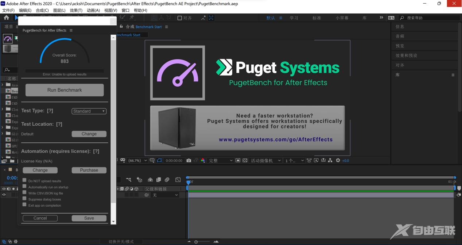Click the timeline zoom slider handle
Screen dimensions: 462x245
[x=196, y=242]
